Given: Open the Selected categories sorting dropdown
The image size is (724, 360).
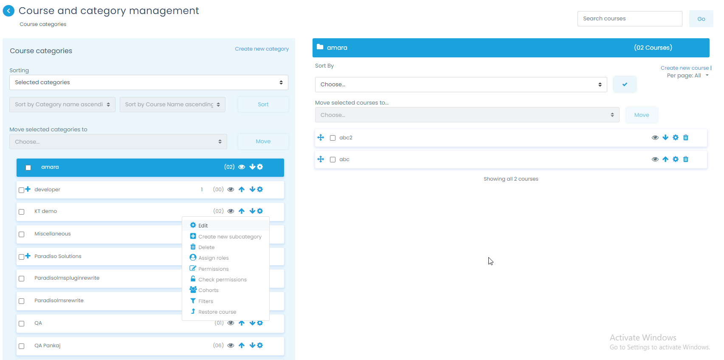Looking at the screenshot, I should 149,82.
